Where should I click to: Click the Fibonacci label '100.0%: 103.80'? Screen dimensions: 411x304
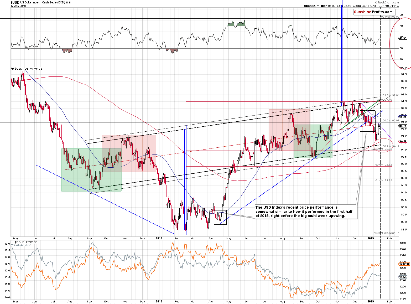click(x=390, y=17)
